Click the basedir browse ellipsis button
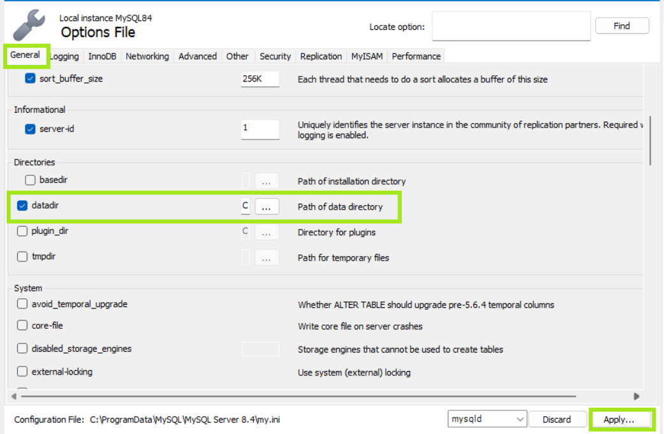The image size is (664, 434). tap(267, 181)
